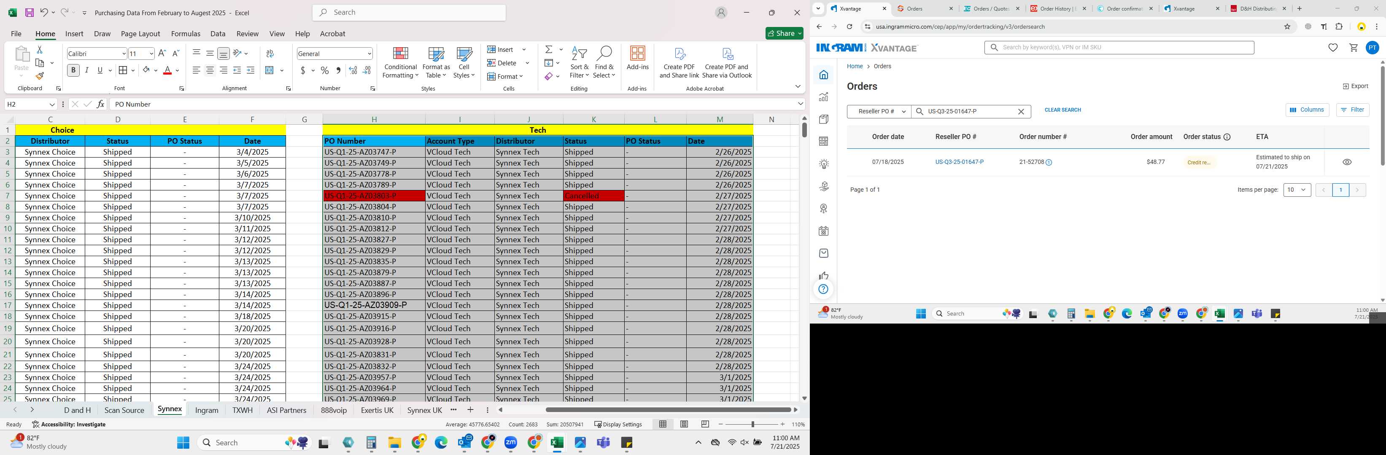Click the Columns button in Orders
This screenshot has height=455, width=1386.
click(x=1307, y=110)
